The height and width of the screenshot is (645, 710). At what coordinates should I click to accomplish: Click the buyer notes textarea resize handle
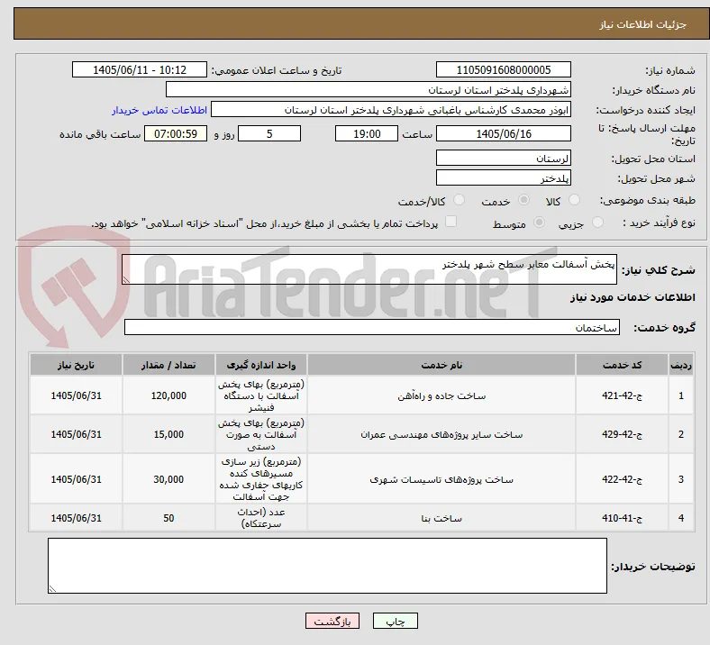52,588
